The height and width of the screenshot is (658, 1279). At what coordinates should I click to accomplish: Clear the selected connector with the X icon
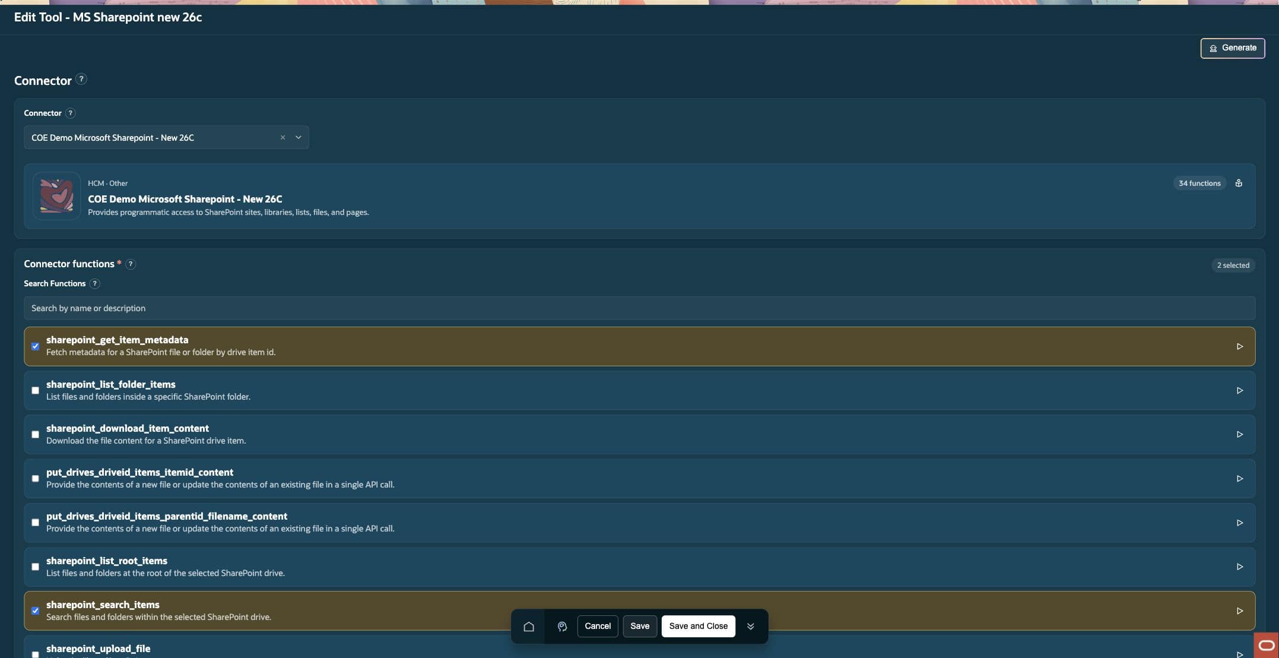(x=283, y=137)
